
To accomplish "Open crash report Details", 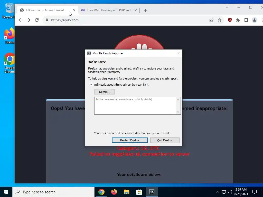I will pos(105,92).
